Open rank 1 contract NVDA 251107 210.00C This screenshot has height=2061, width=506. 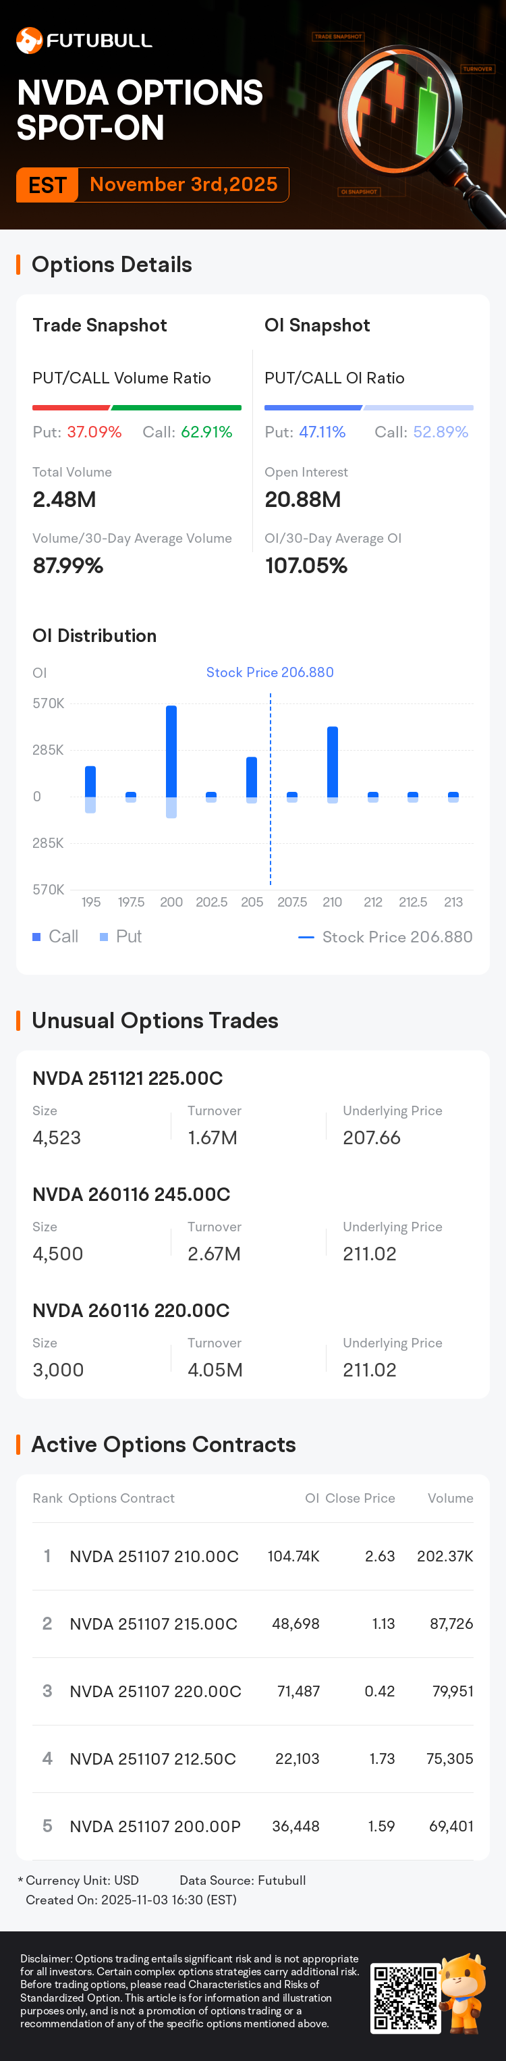(154, 1556)
